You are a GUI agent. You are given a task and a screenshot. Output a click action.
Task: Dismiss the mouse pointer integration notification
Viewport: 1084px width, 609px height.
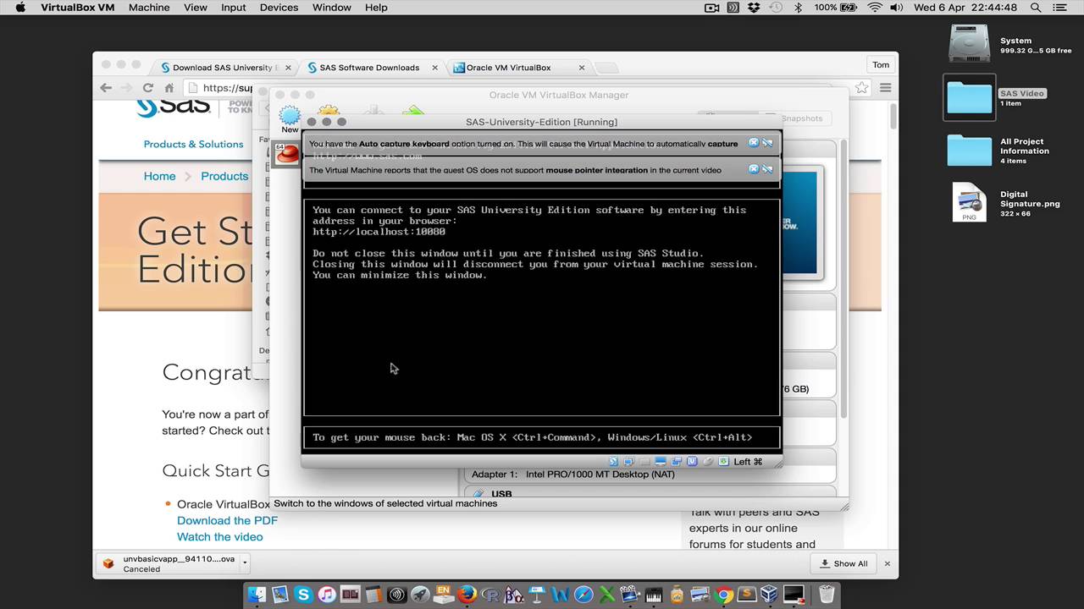tap(754, 169)
